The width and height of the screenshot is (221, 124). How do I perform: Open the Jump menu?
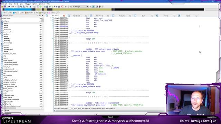click(x=11, y=4)
